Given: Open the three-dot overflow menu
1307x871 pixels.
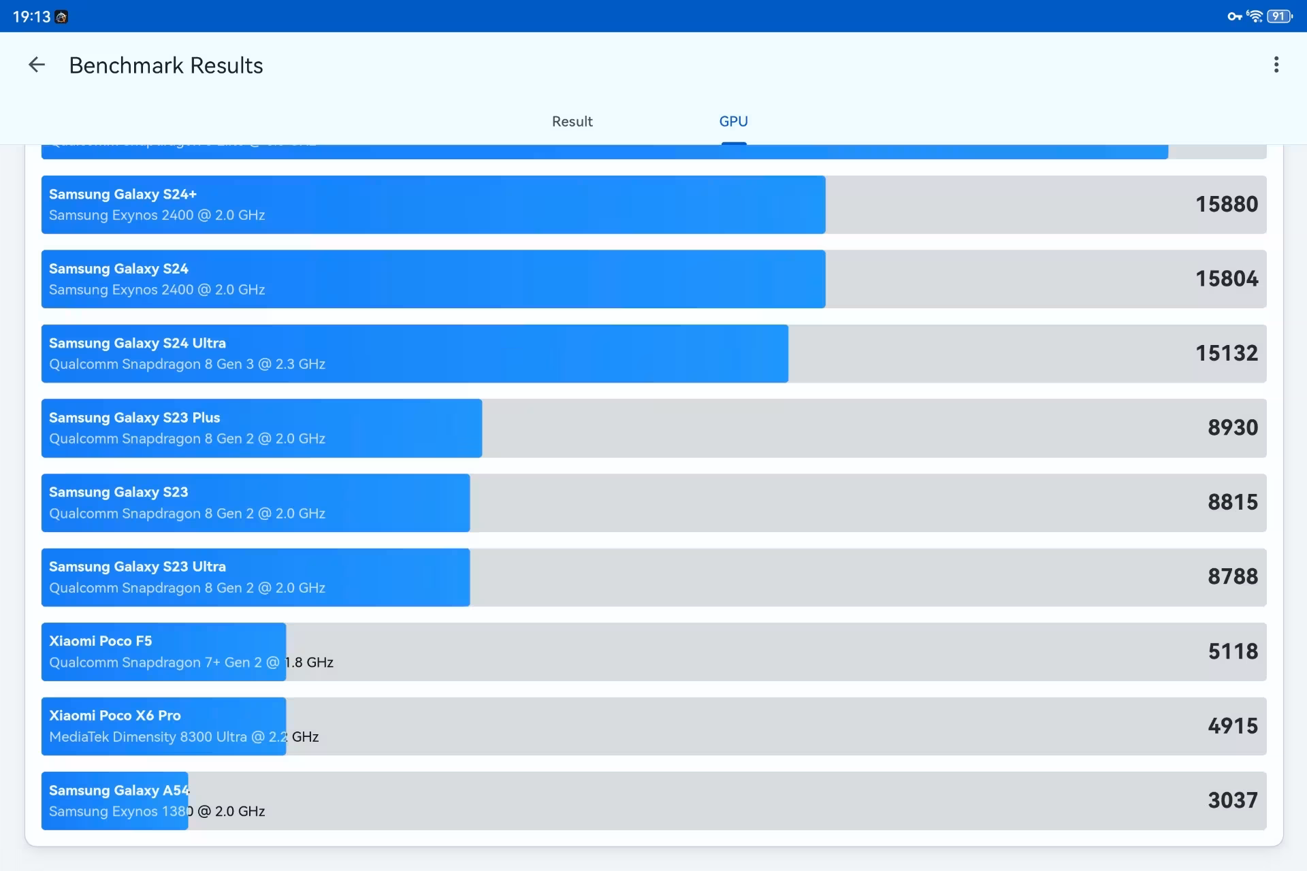Looking at the screenshot, I should 1276,65.
